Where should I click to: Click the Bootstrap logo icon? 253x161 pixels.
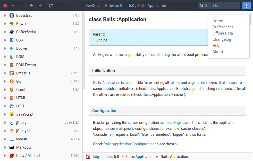11,15
